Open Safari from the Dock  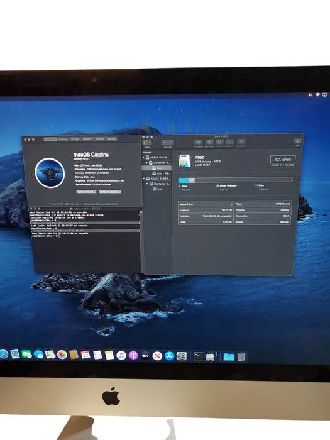(3, 354)
